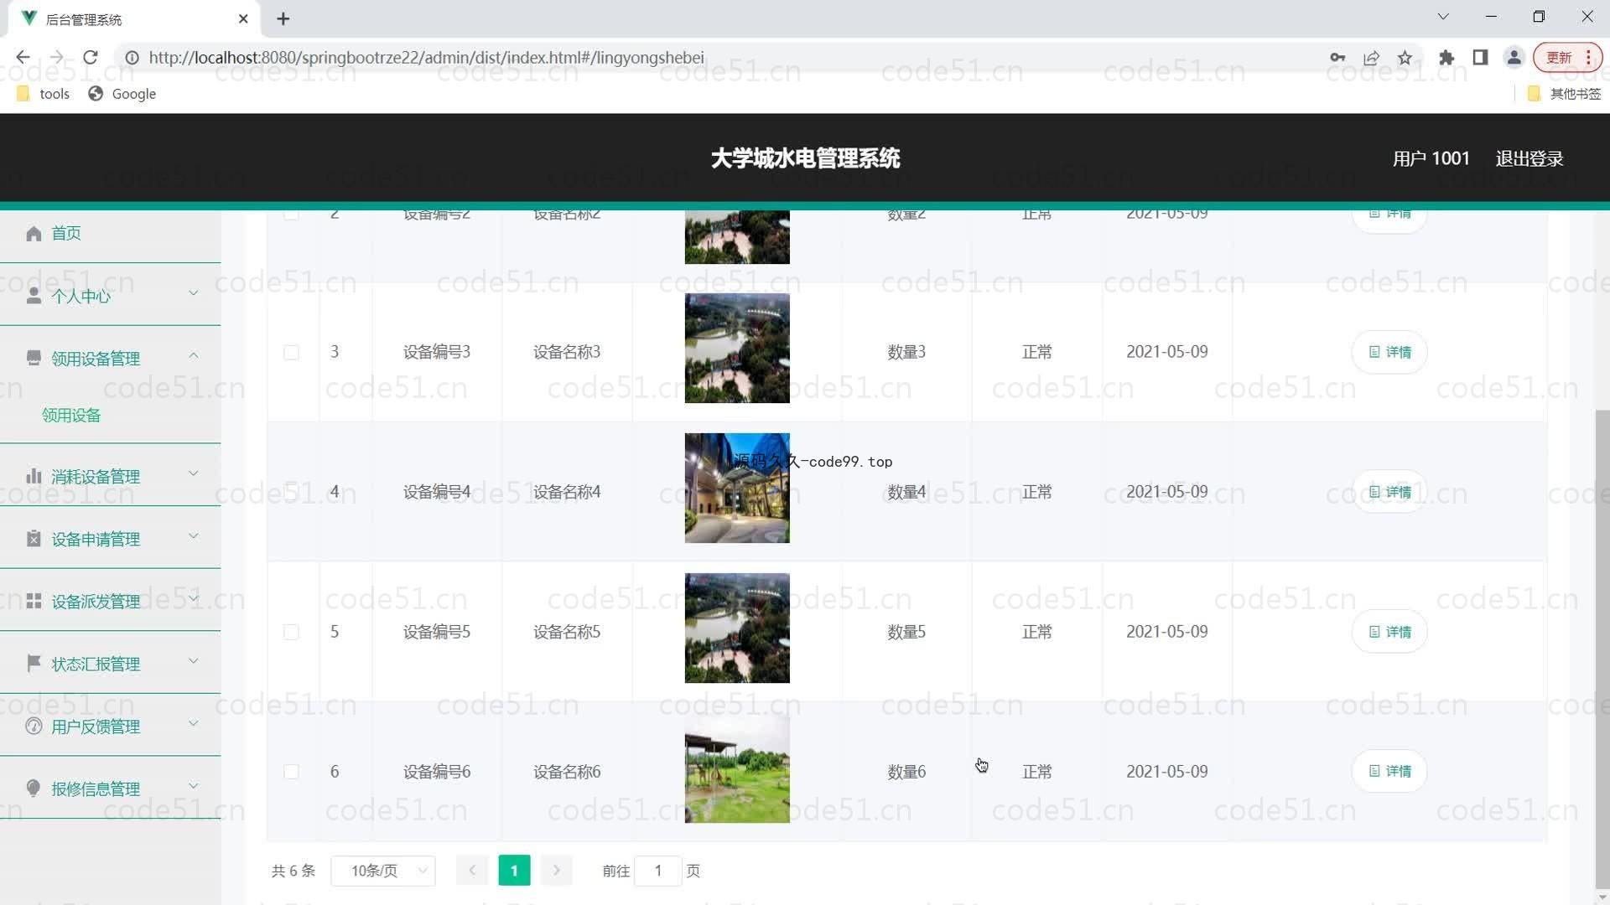Click the share page icon
This screenshot has height=905, width=1610.
point(1372,58)
